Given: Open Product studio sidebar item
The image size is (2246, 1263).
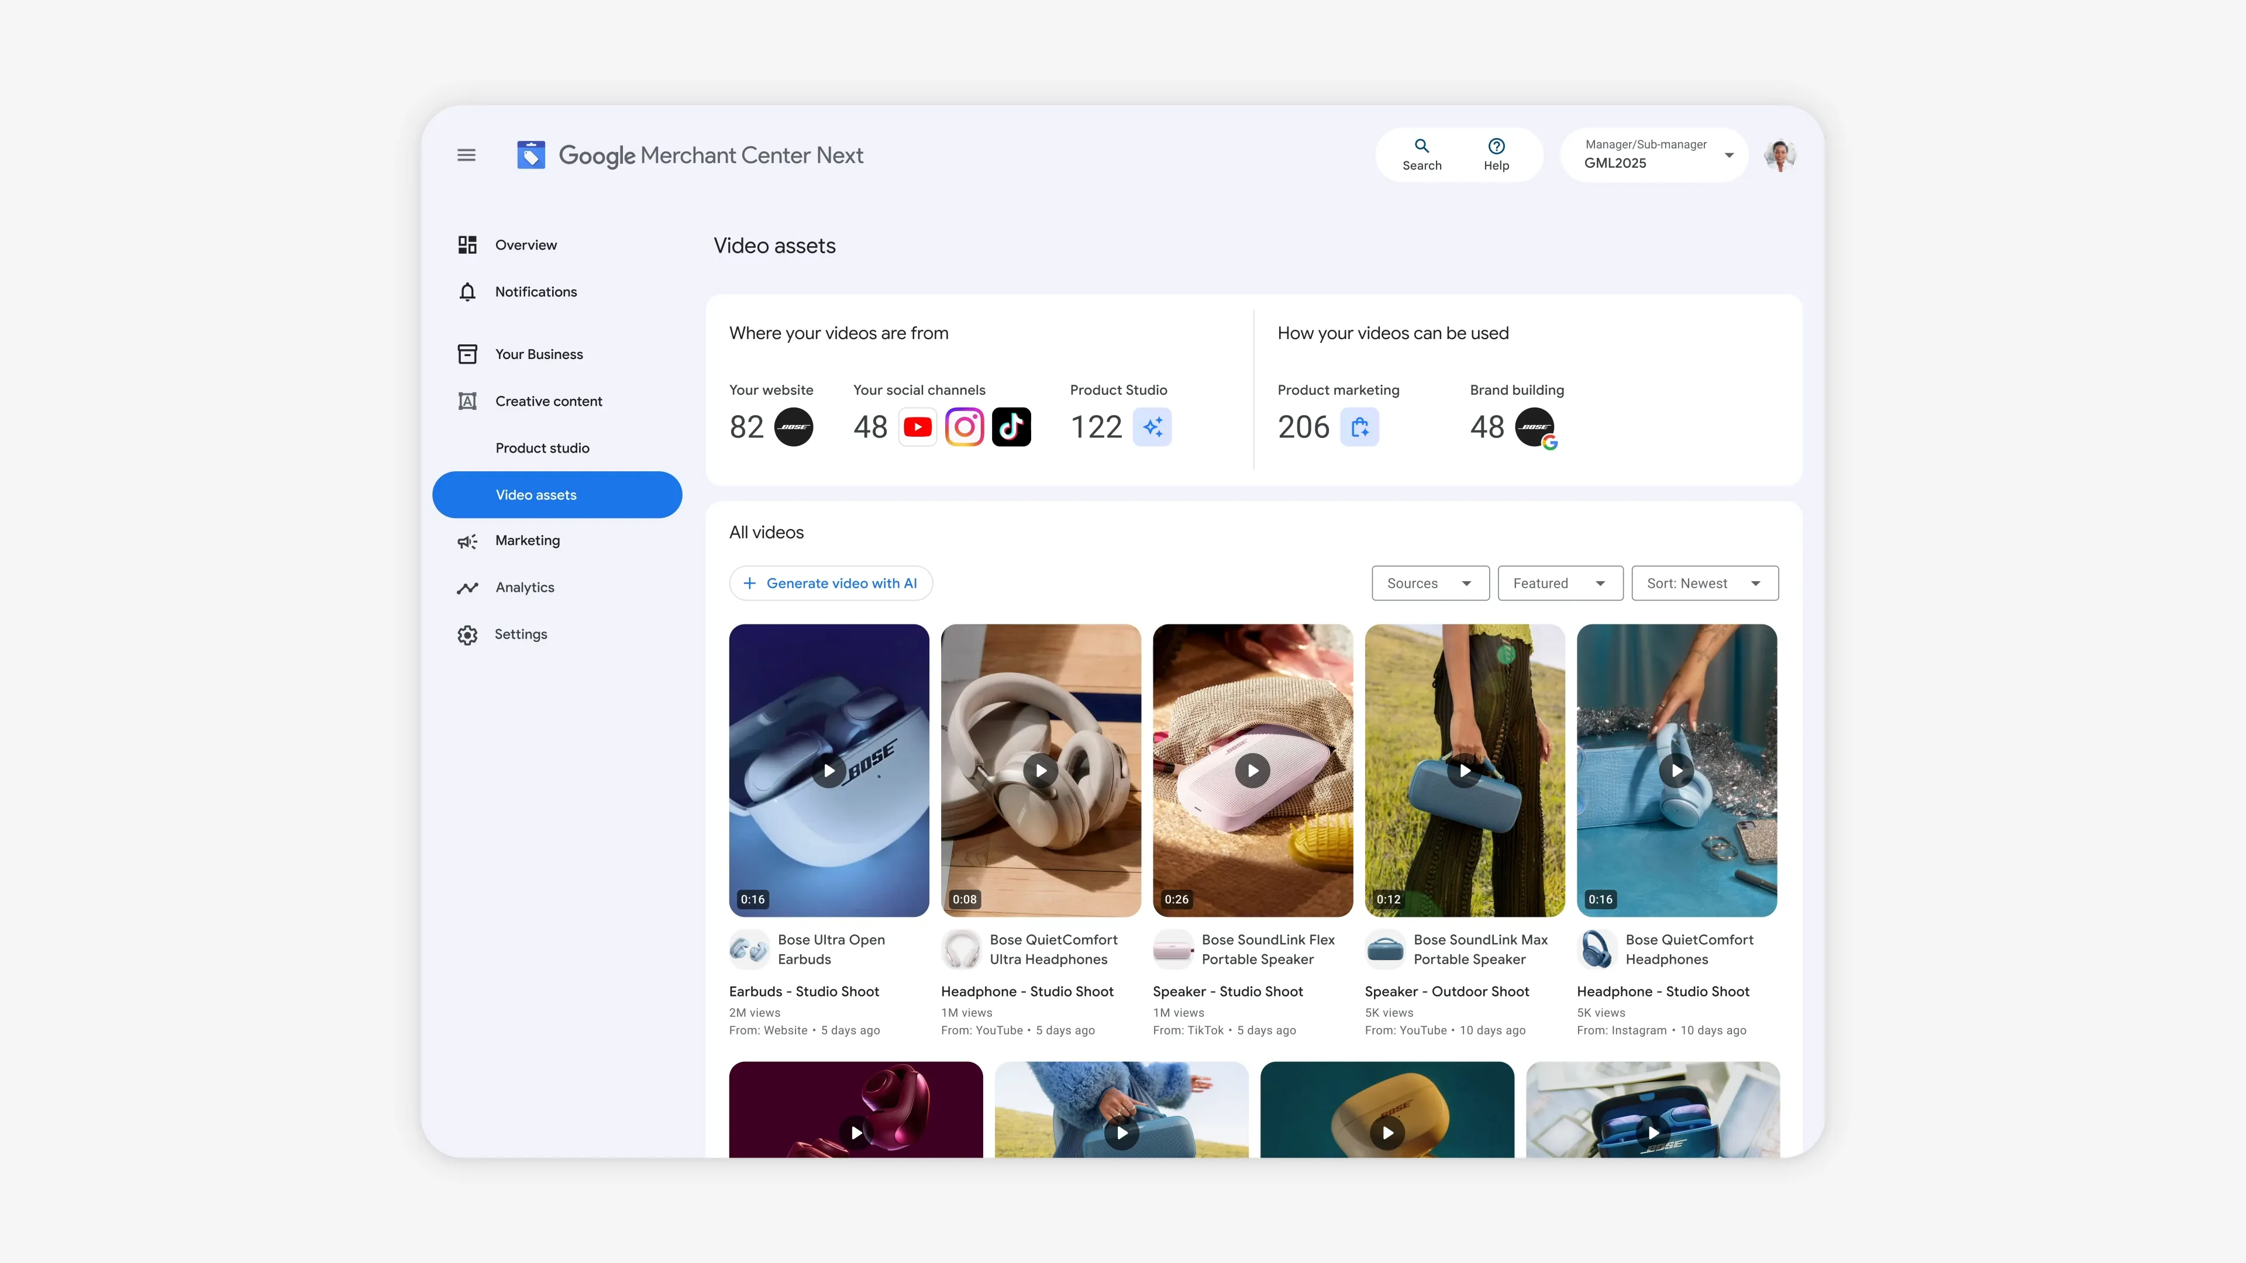Looking at the screenshot, I should click(x=542, y=448).
